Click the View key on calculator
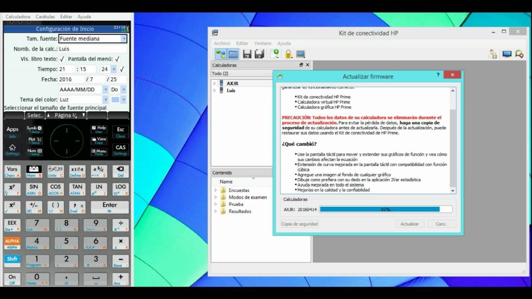The image size is (532, 299). click(99, 140)
